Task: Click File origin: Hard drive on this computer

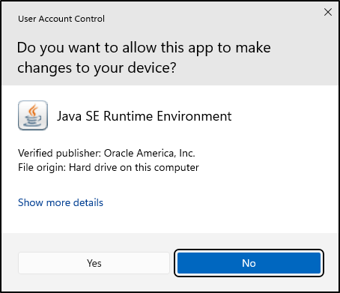Action: [109, 167]
